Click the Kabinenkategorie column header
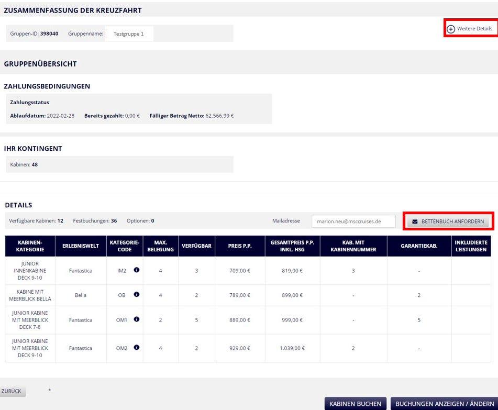 (x=30, y=246)
